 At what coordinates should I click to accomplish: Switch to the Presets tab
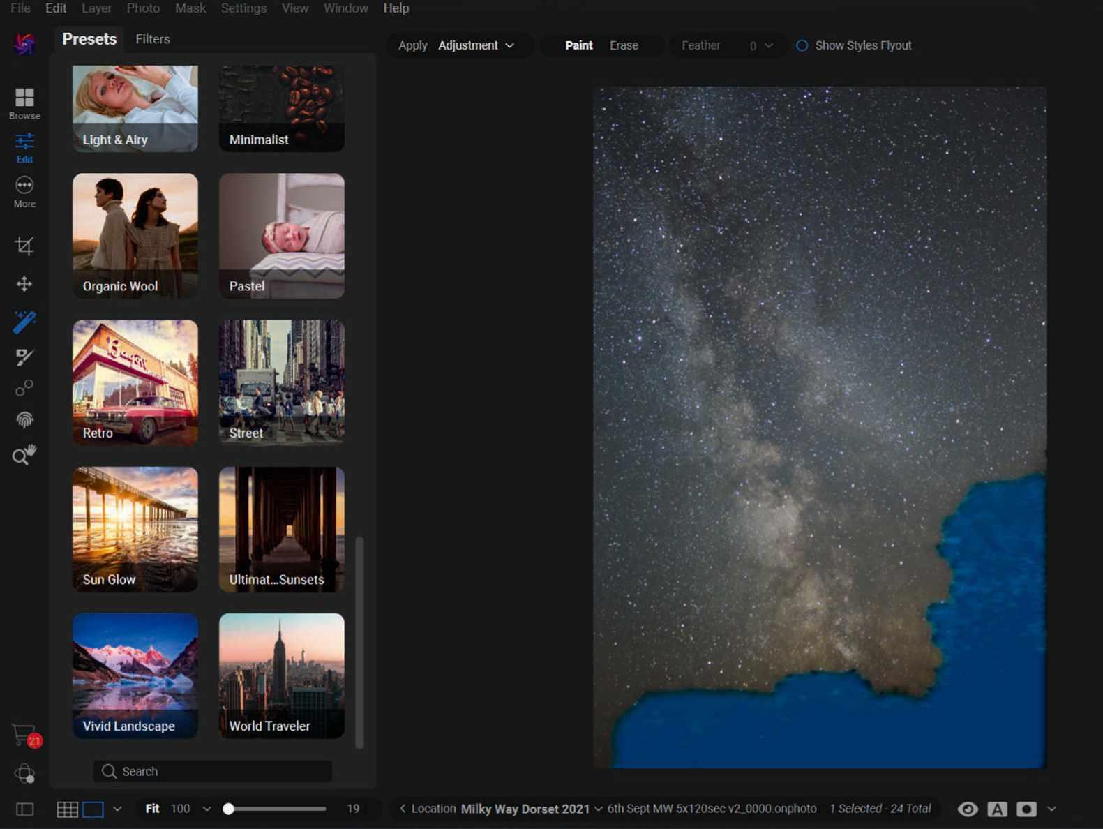tap(89, 39)
